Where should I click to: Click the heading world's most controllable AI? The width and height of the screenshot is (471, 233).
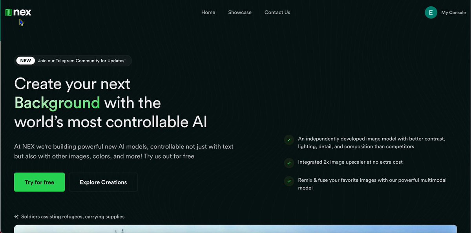click(111, 122)
